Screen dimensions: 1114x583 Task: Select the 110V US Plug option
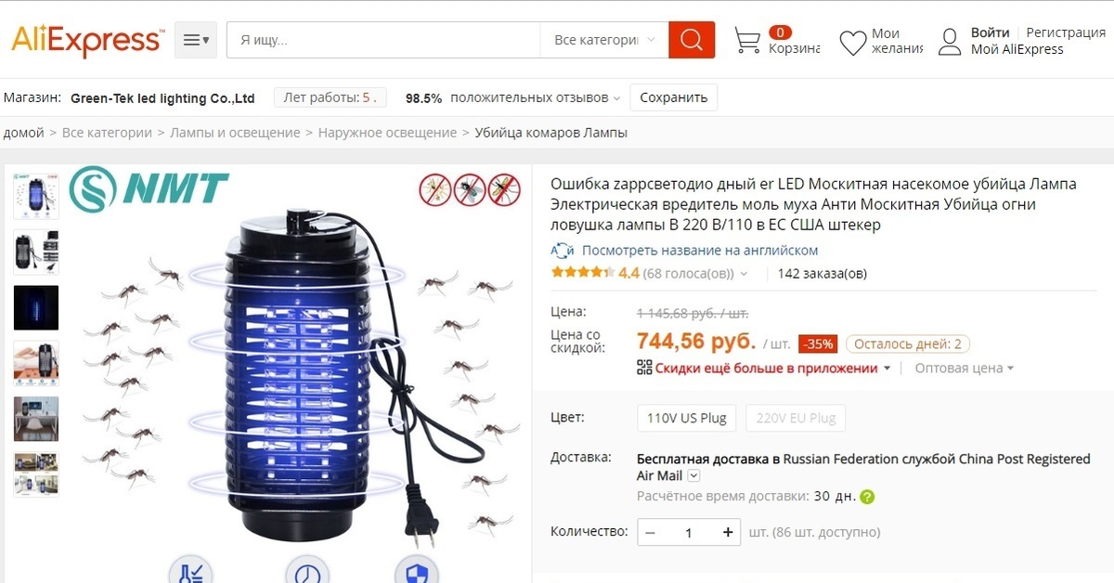[x=687, y=418]
